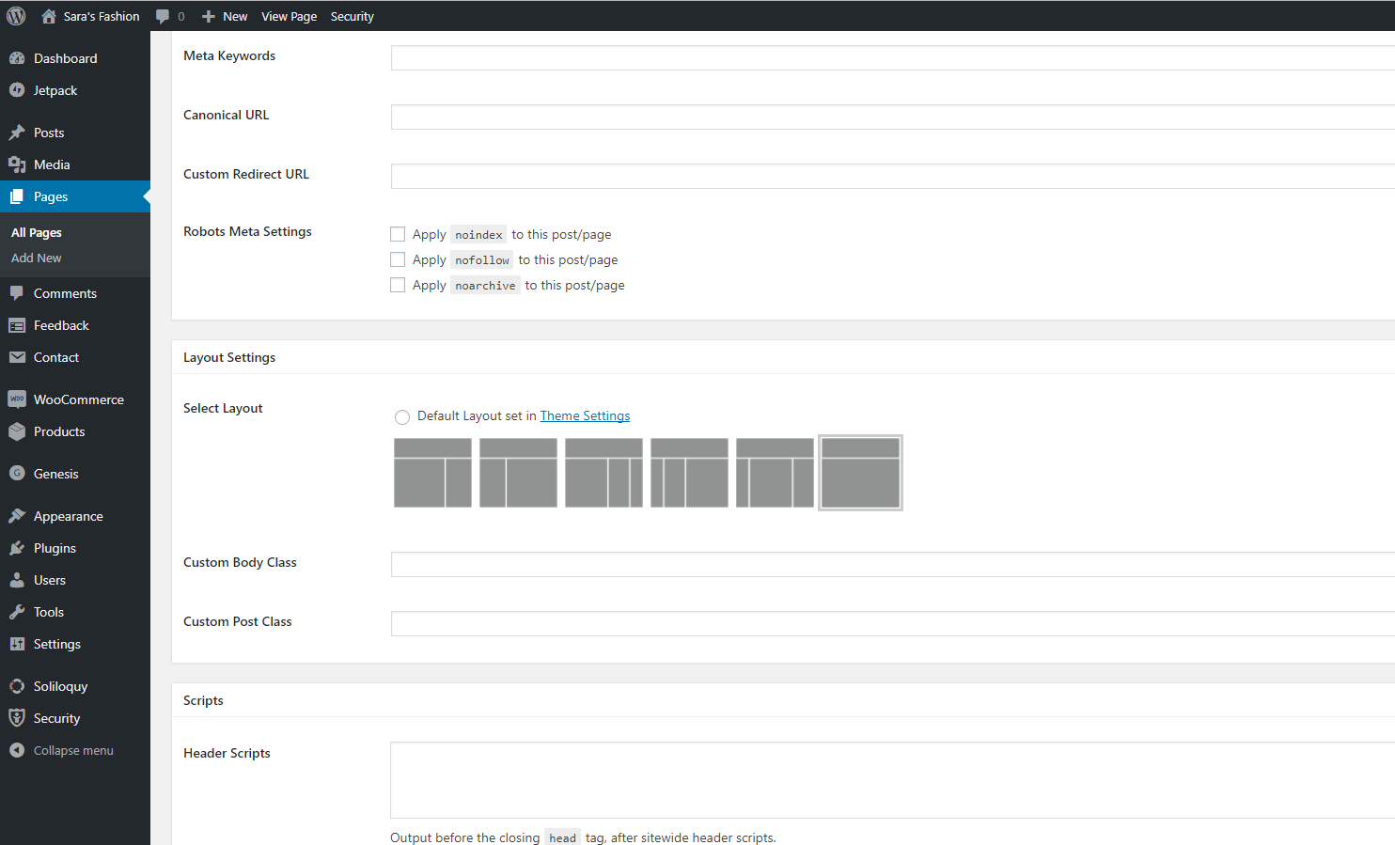Click the Header Scripts text area
Image resolution: width=1395 pixels, height=845 pixels.
(x=893, y=780)
